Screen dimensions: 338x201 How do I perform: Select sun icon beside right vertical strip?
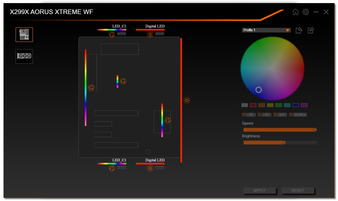coord(187,100)
